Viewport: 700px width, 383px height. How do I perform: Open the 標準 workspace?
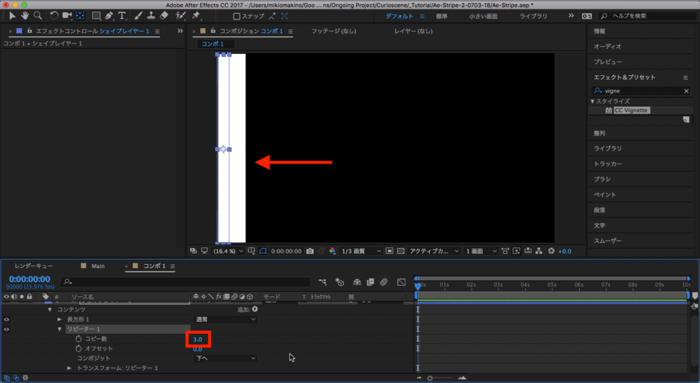pyautogui.click(x=442, y=15)
